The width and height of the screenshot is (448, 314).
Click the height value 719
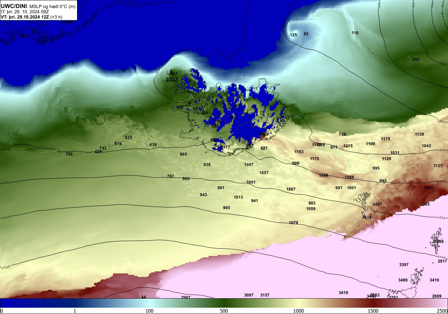point(342,134)
